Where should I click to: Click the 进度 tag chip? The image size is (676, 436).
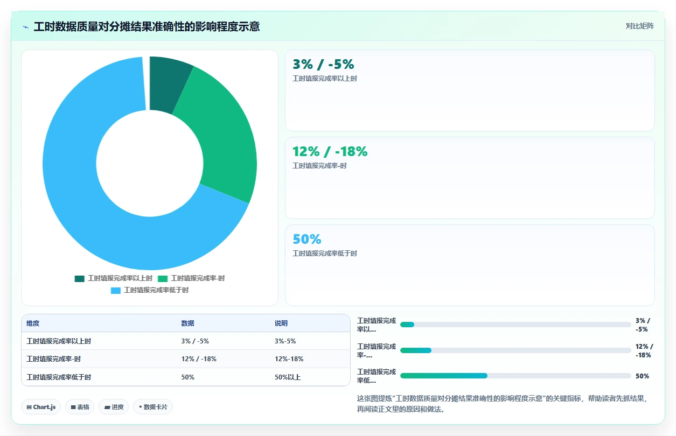114,407
